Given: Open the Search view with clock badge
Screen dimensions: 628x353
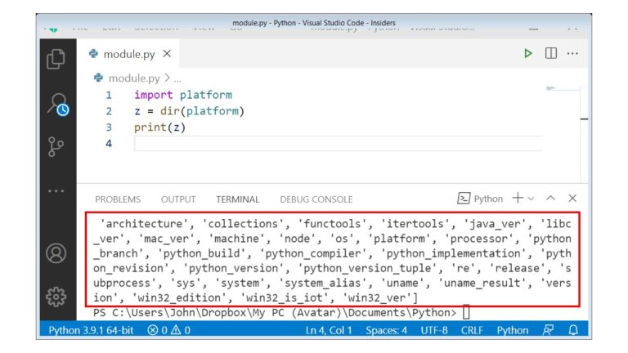Looking at the screenshot, I should pyautogui.click(x=58, y=105).
